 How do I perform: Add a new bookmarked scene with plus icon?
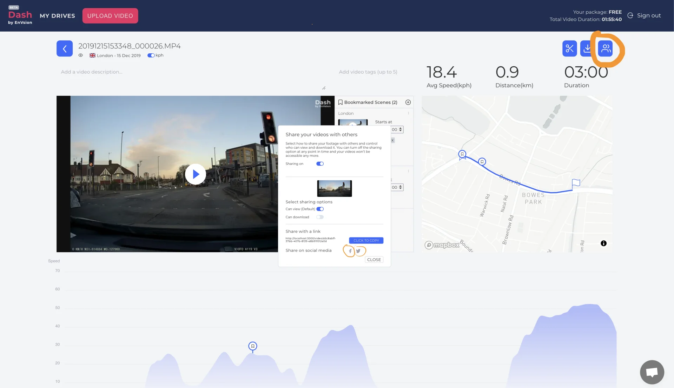(x=408, y=102)
